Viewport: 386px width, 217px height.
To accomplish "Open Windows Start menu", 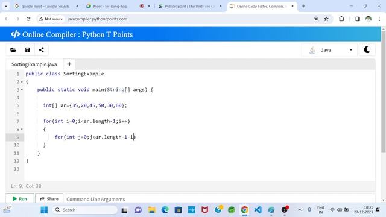I will [44, 210].
